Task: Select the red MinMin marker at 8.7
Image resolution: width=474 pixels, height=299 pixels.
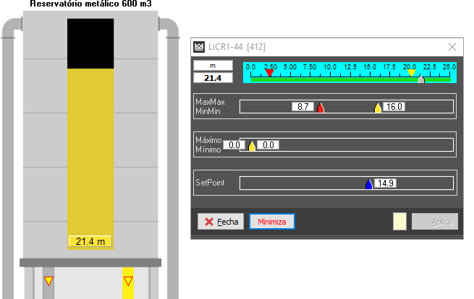Action: [321, 108]
